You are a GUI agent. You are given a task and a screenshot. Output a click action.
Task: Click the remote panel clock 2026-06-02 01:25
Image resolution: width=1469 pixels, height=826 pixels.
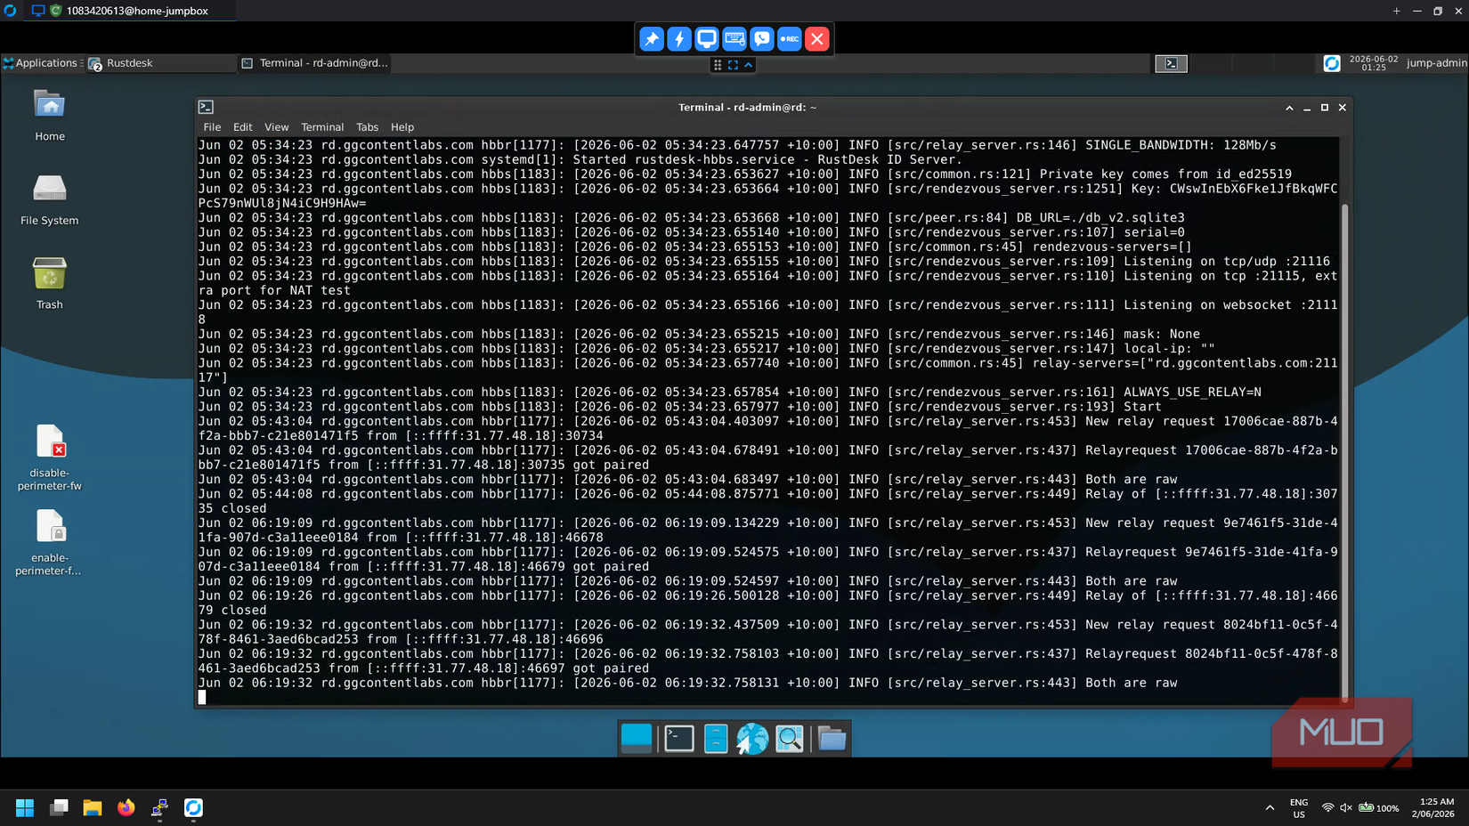(x=1374, y=63)
